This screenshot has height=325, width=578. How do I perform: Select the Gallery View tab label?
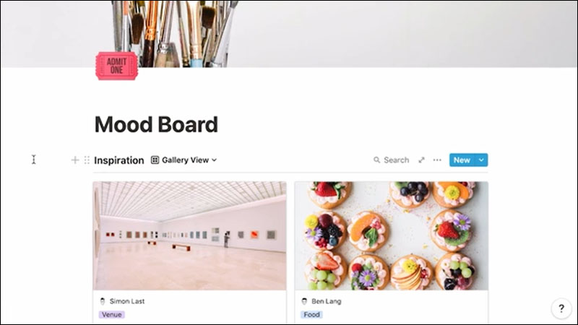coord(186,160)
